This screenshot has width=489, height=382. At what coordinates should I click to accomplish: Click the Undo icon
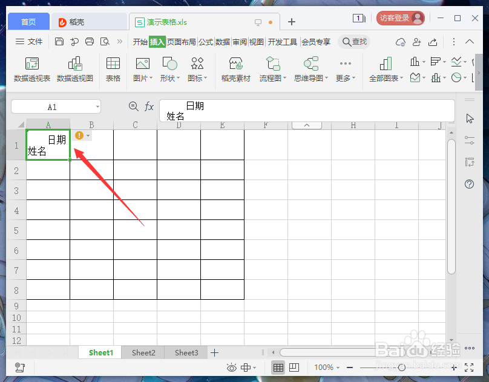pos(73,41)
